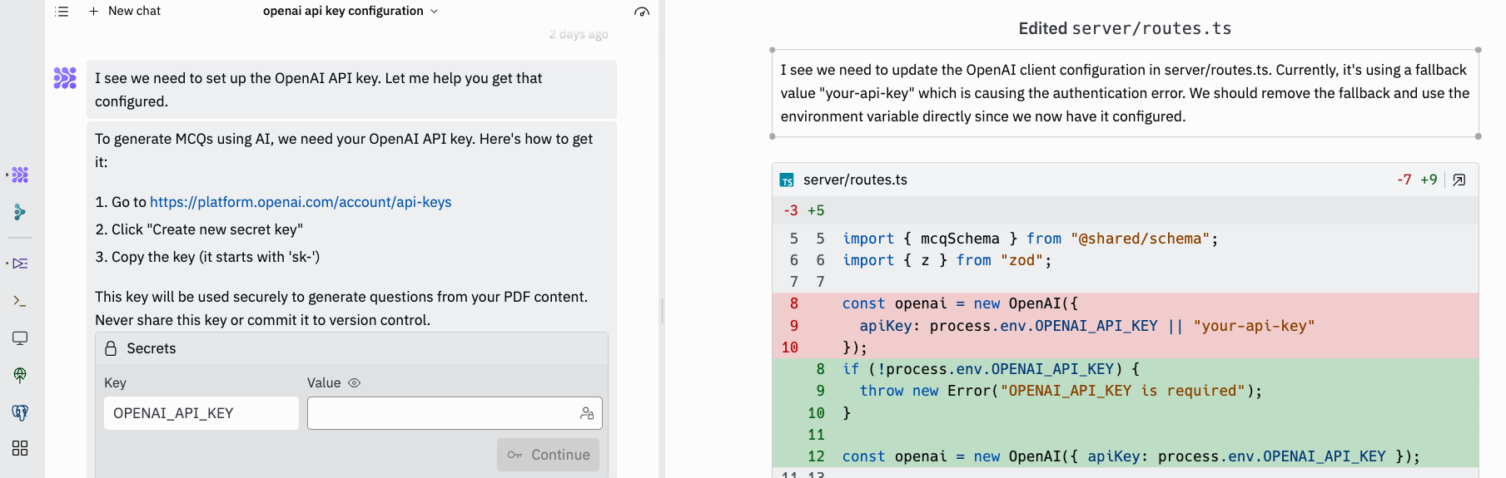Open the Console pane from the sidebar
Screen dimensions: 1506x478
click(20, 264)
